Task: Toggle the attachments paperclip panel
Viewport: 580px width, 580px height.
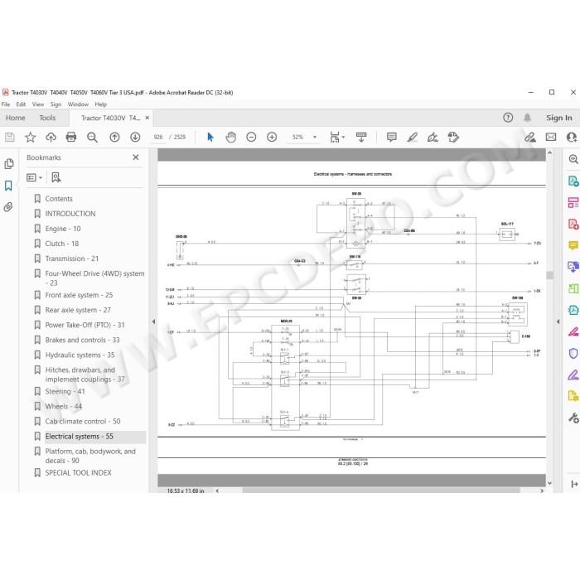Action: click(x=8, y=207)
